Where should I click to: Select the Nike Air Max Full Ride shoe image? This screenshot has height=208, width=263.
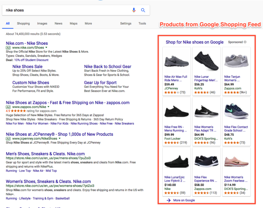[x=177, y=61]
